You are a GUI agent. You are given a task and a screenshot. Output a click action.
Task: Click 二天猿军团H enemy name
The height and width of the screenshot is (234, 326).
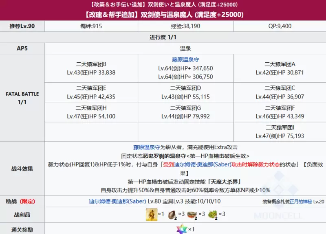pyautogui.click(x=91, y=108)
